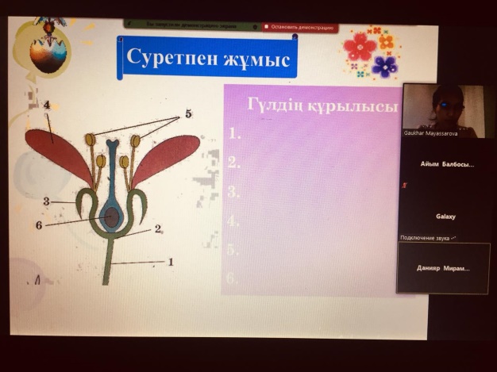Select the Galaxy participant tile
This screenshot has height=372, width=497.
point(445,217)
